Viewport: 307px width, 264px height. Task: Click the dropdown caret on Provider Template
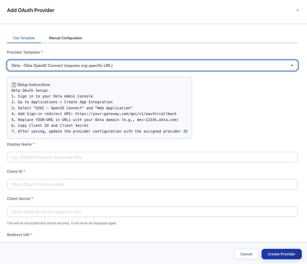[x=292, y=65]
